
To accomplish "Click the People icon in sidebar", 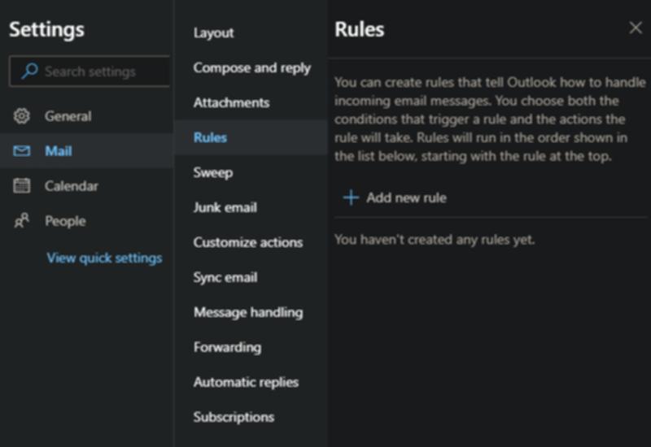I will coord(22,221).
